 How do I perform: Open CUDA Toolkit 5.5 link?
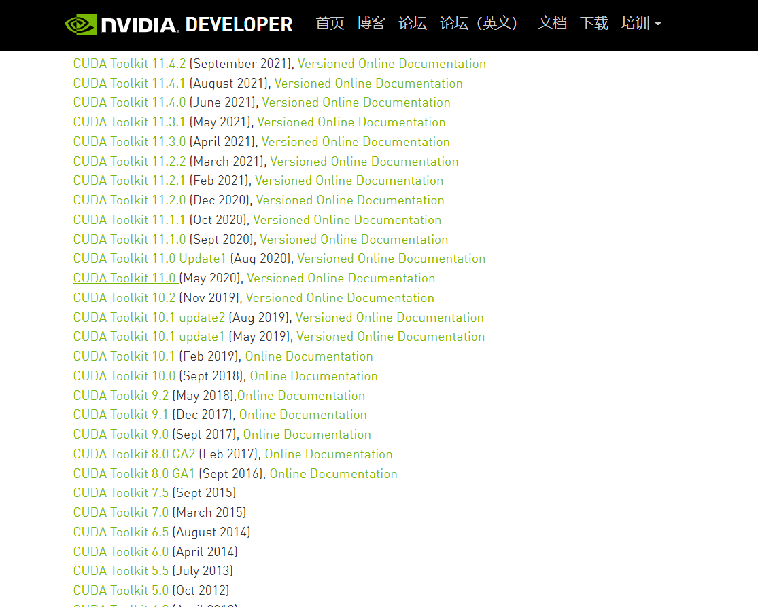tap(121, 571)
